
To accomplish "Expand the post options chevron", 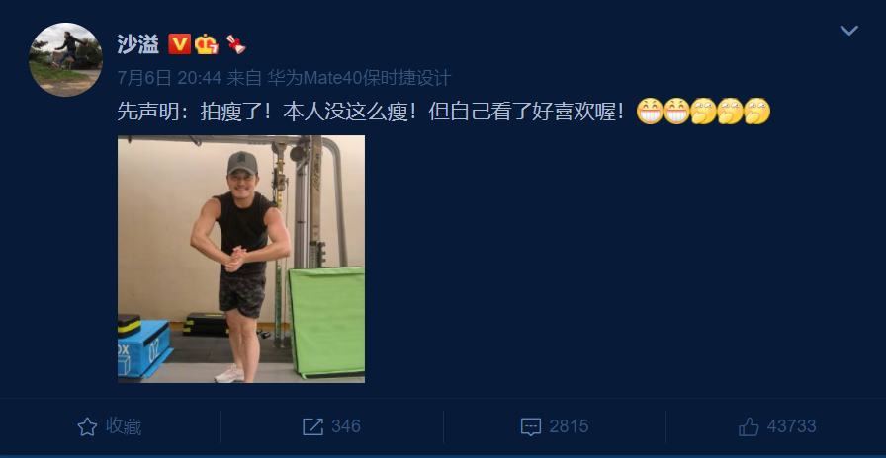I will tap(848, 31).
